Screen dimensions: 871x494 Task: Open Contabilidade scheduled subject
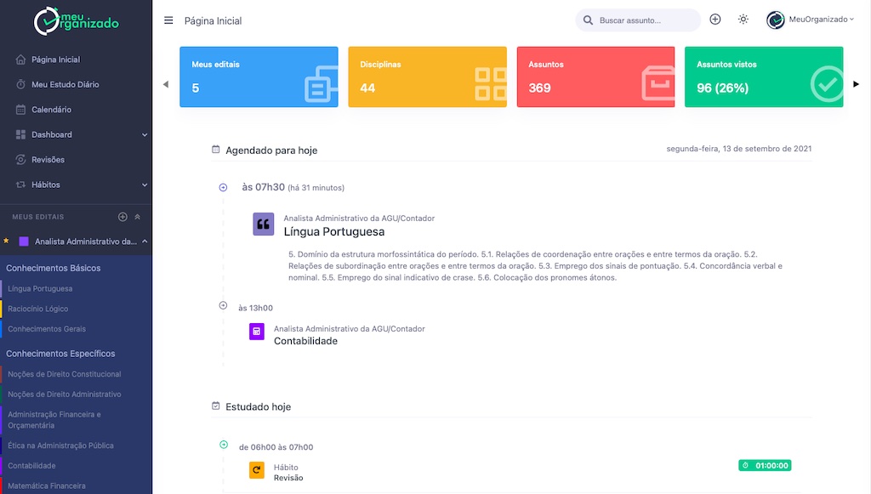click(305, 341)
